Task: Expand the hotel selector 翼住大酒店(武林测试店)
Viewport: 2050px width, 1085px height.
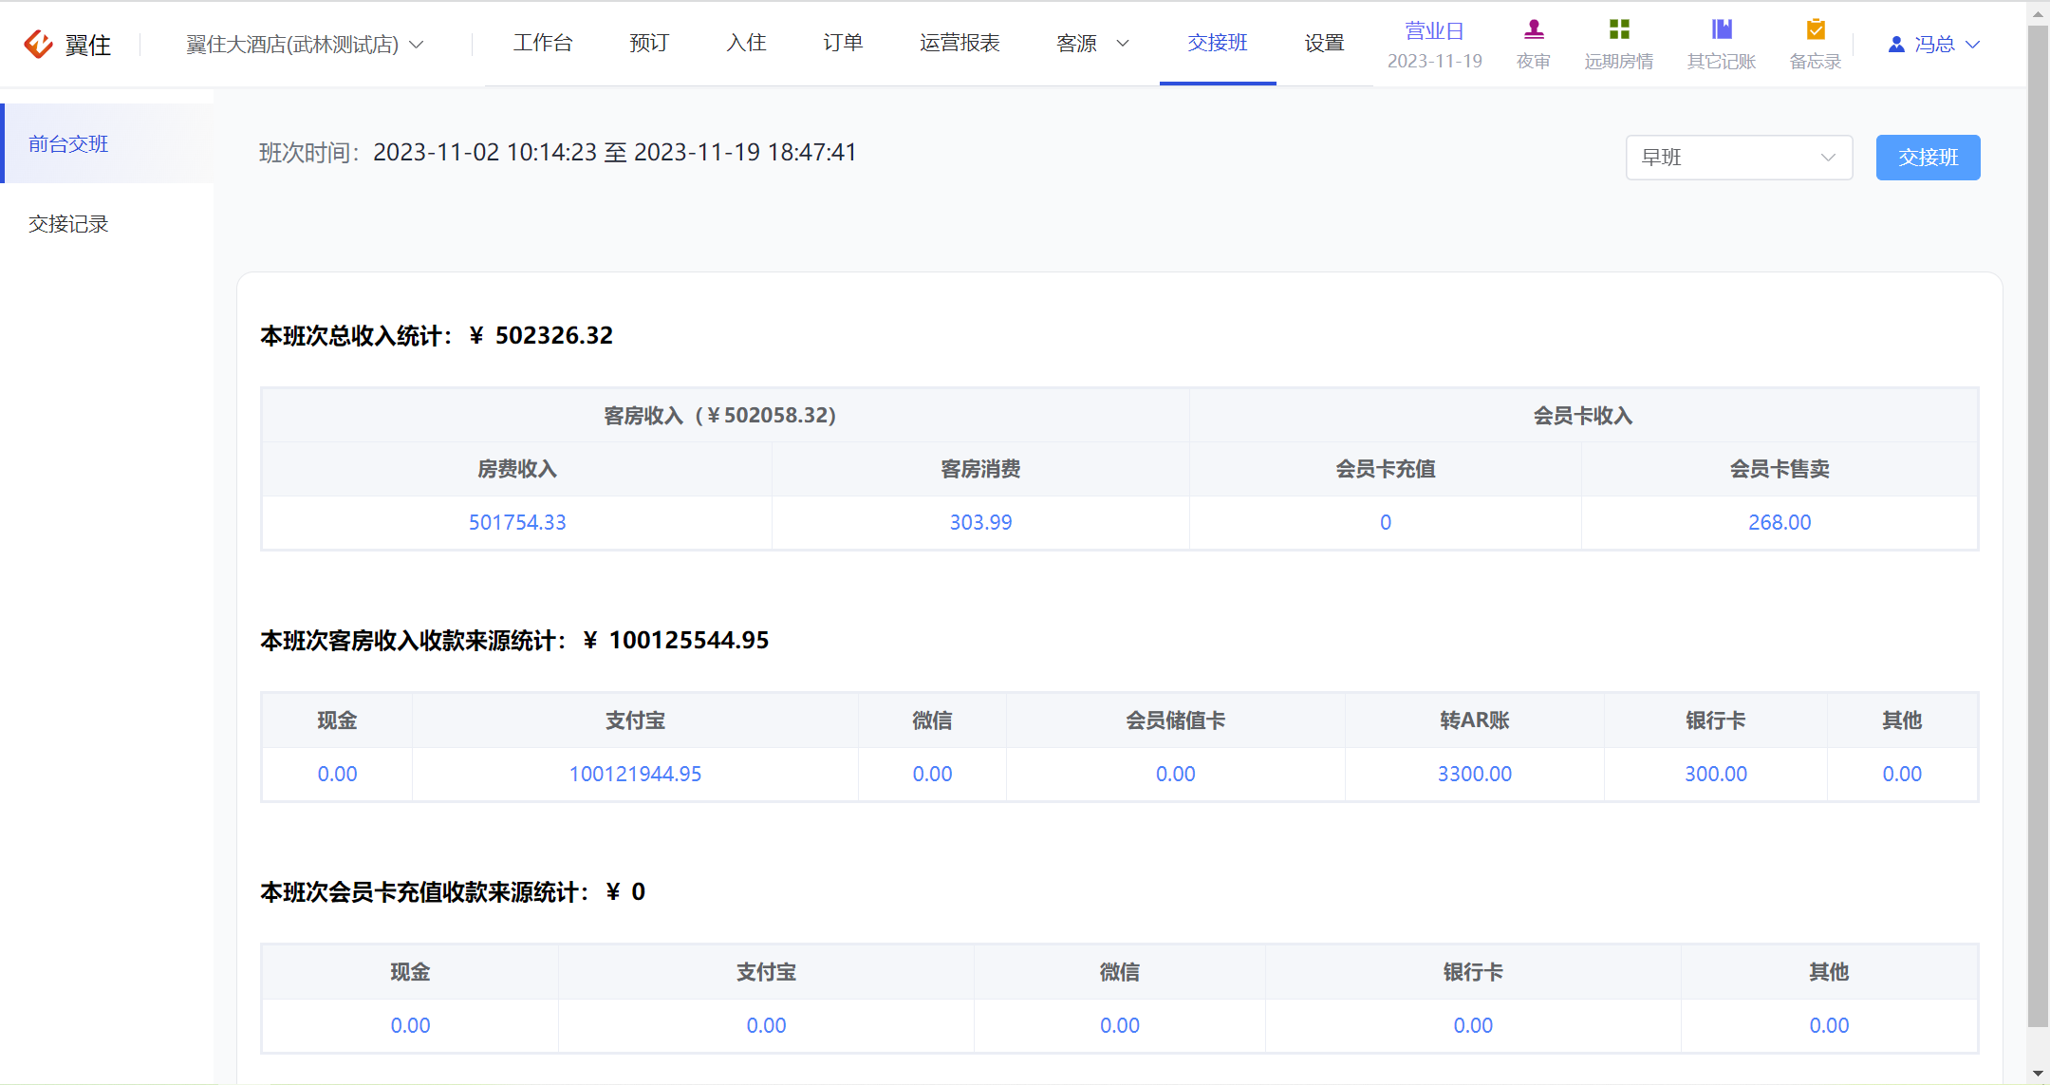Action: coord(305,45)
